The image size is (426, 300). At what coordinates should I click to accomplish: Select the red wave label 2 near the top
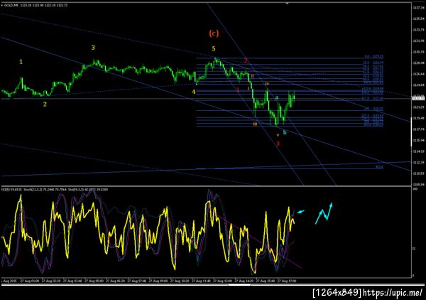pos(246,60)
